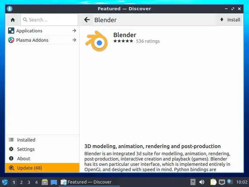Click the magnifier icon in the search box

pyautogui.click(x=25, y=20)
